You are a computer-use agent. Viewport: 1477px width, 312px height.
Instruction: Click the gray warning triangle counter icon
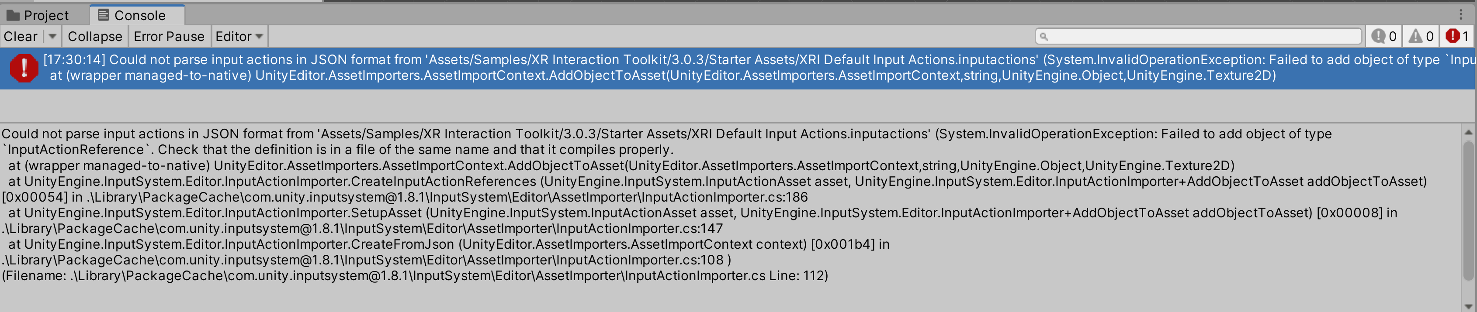click(x=1417, y=36)
